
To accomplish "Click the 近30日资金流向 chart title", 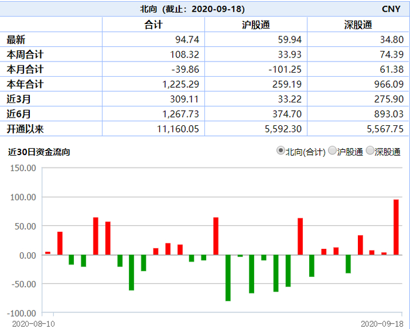I will point(39,152).
